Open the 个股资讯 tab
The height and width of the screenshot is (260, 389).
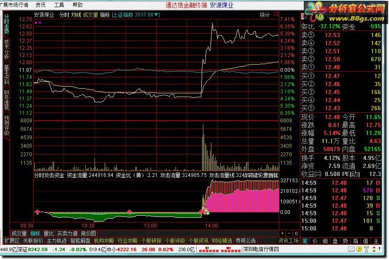(198, 241)
